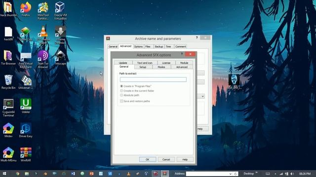316x177 pixels.
Task: Confirm SFX options with OK
Action: click(148, 159)
